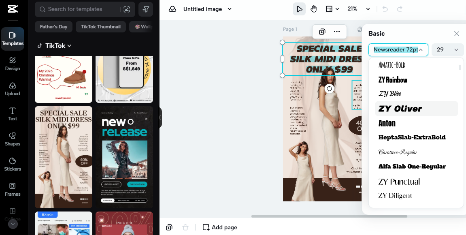466x235 pixels.
Task: Select the Father's Day category chip
Action: [x=53, y=27]
